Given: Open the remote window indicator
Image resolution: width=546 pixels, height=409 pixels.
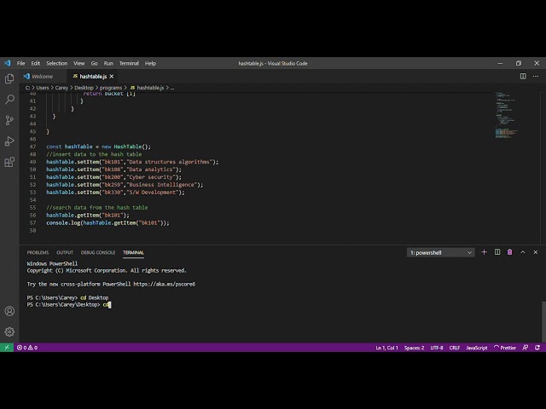Looking at the screenshot, I should [7, 348].
